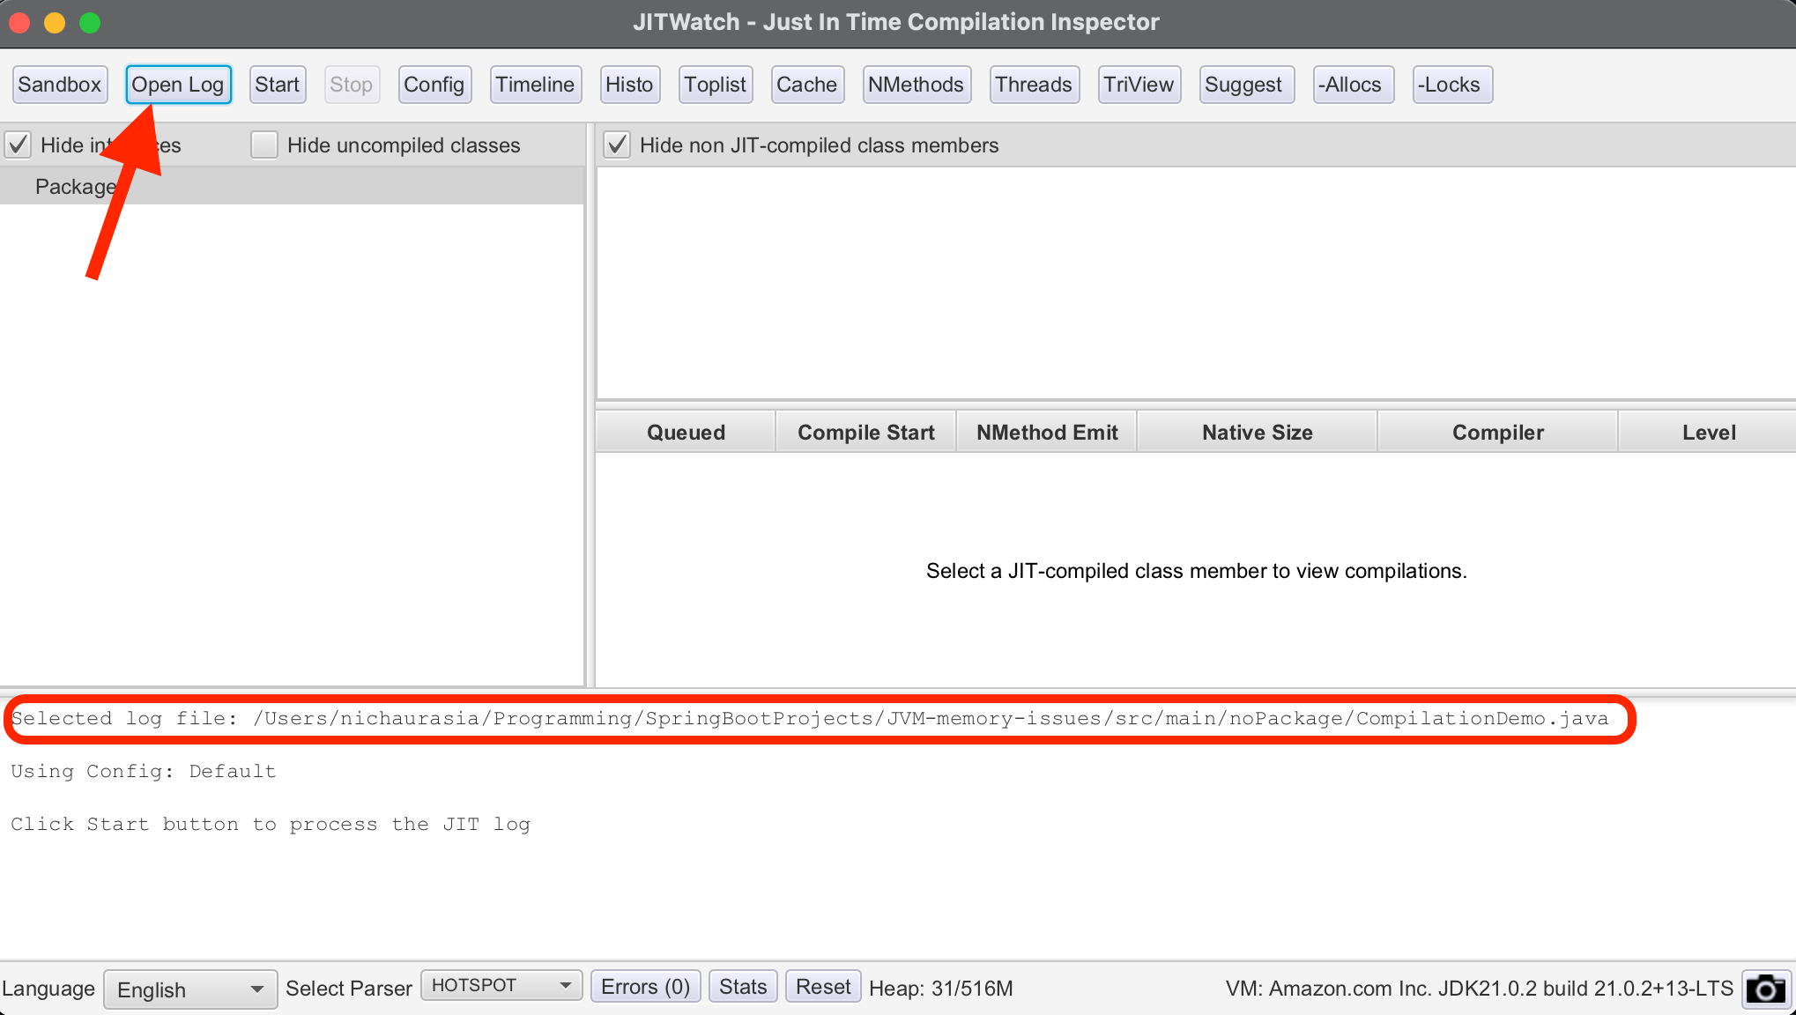Open the Language dropdown set to English
This screenshot has width=1796, height=1015.
tap(190, 989)
